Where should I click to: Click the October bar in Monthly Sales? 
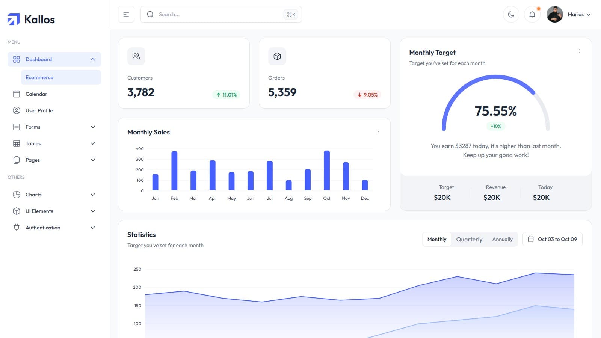pos(327,171)
